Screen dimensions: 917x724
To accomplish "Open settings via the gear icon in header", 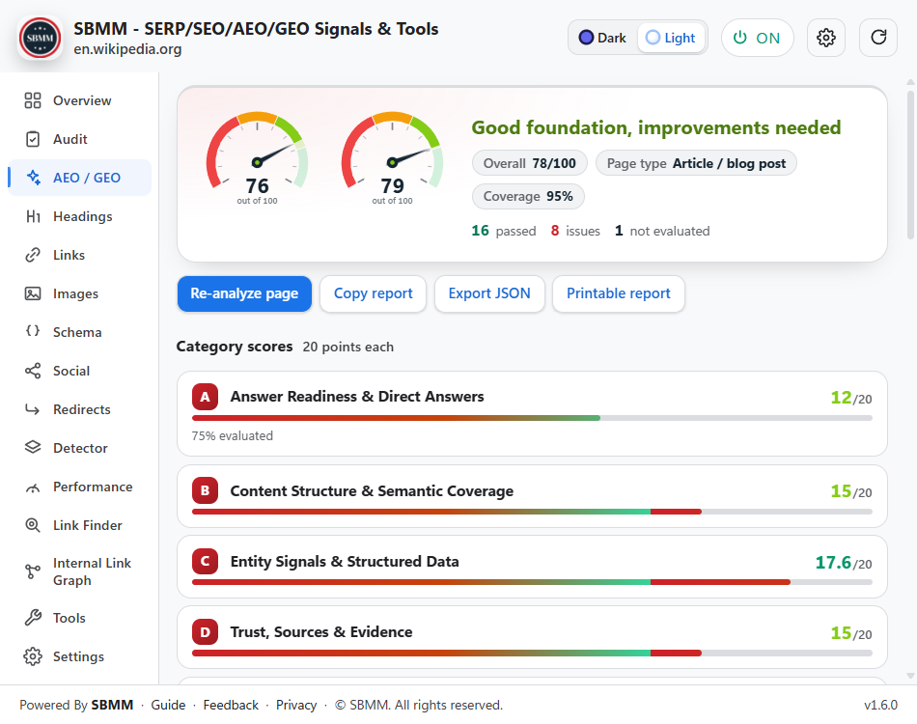I will 825,38.
